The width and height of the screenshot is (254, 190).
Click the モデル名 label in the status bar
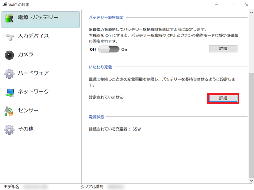[x=12, y=187]
